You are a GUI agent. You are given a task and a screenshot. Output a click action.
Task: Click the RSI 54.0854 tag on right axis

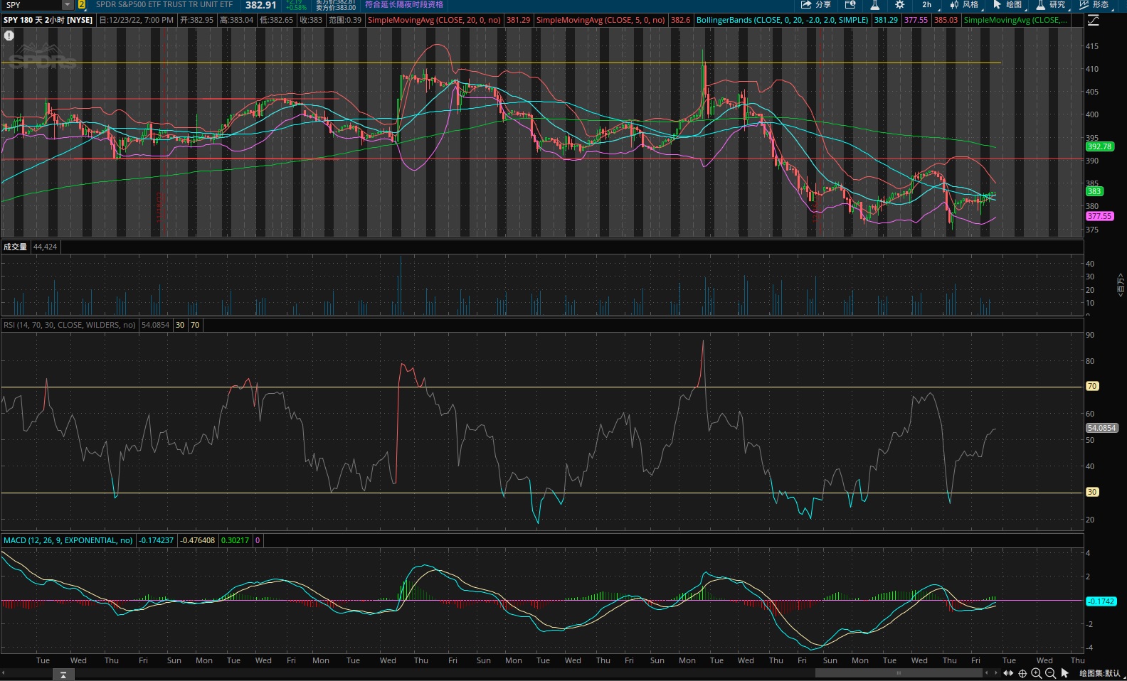click(x=1101, y=428)
